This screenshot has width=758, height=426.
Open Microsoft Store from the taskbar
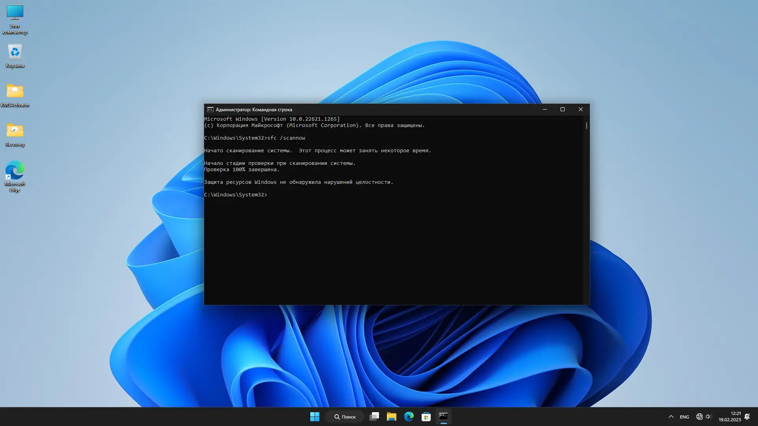click(x=426, y=417)
